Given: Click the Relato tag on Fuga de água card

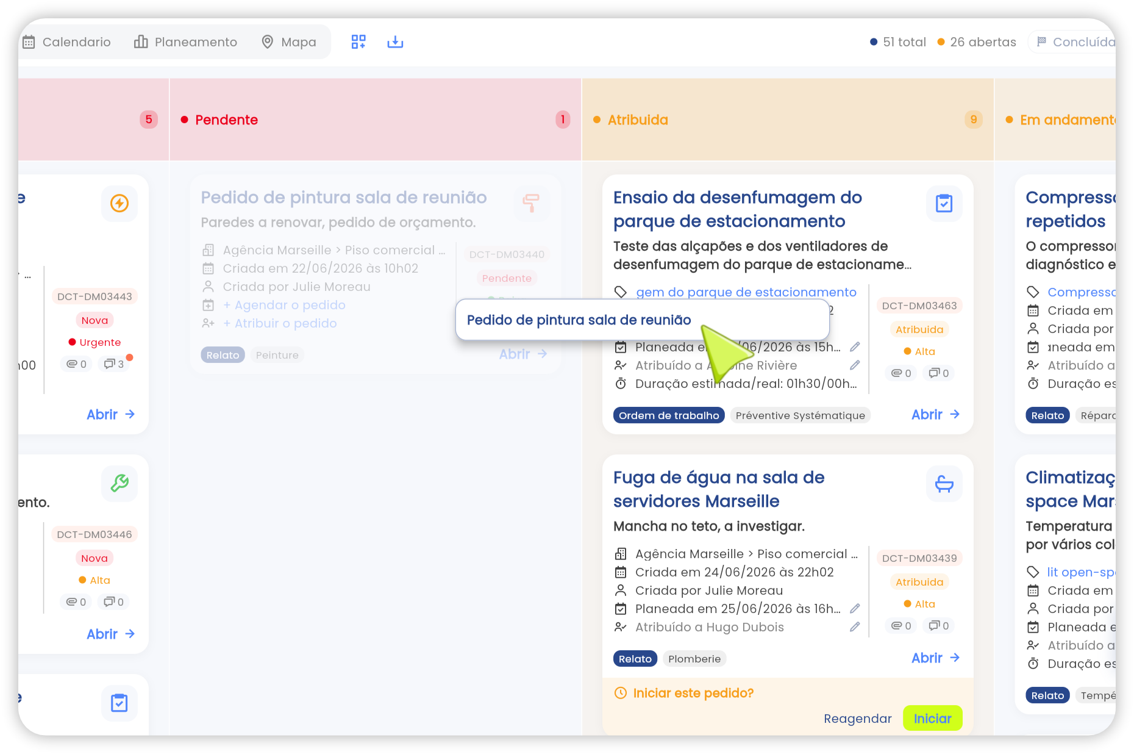Looking at the screenshot, I should [x=635, y=659].
